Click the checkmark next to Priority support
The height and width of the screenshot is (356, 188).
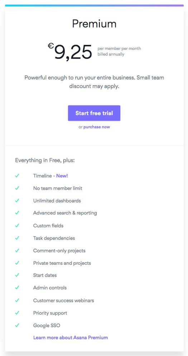pos(17,313)
